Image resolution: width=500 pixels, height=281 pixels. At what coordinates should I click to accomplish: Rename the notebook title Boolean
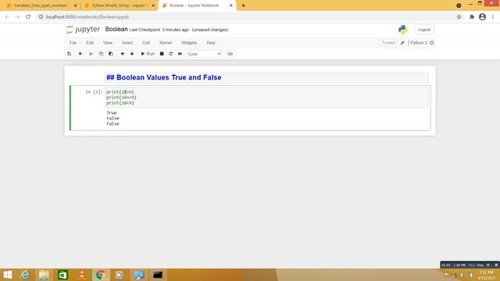click(116, 30)
